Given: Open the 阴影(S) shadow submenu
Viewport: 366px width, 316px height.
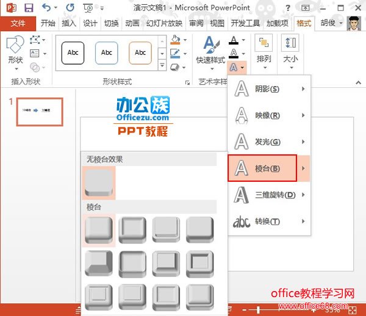Looking at the screenshot, I should (269, 88).
